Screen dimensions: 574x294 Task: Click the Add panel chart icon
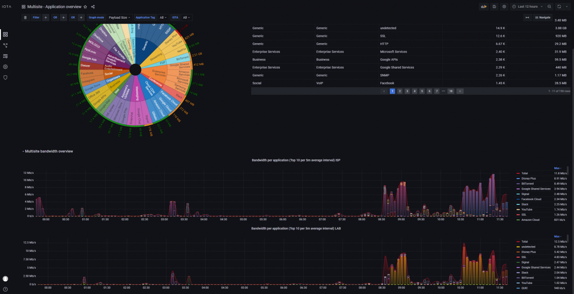484,7
